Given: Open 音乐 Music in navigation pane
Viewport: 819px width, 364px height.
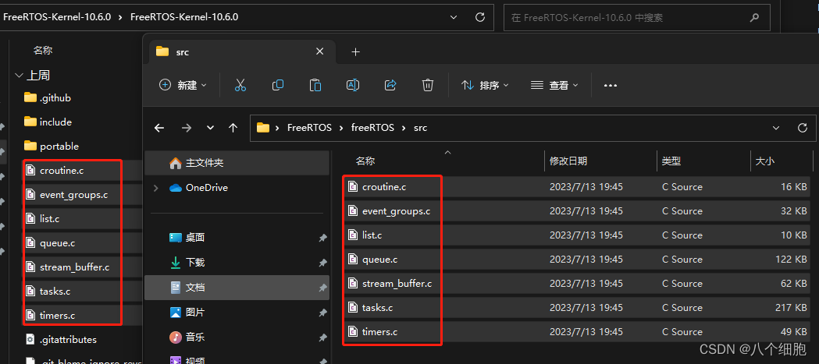Looking at the screenshot, I should pos(187,337).
